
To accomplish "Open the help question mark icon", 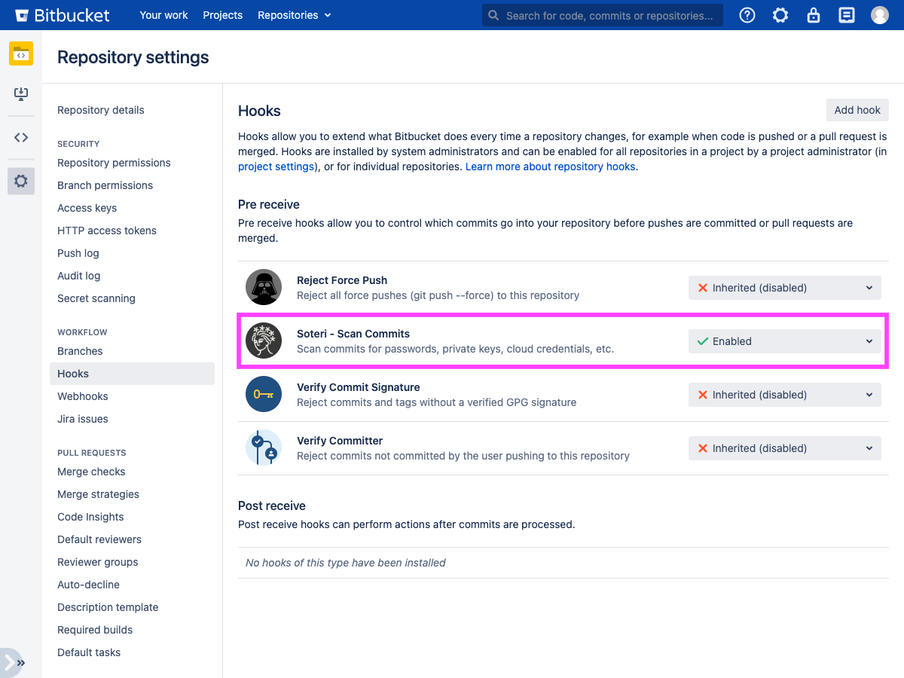I will (747, 15).
